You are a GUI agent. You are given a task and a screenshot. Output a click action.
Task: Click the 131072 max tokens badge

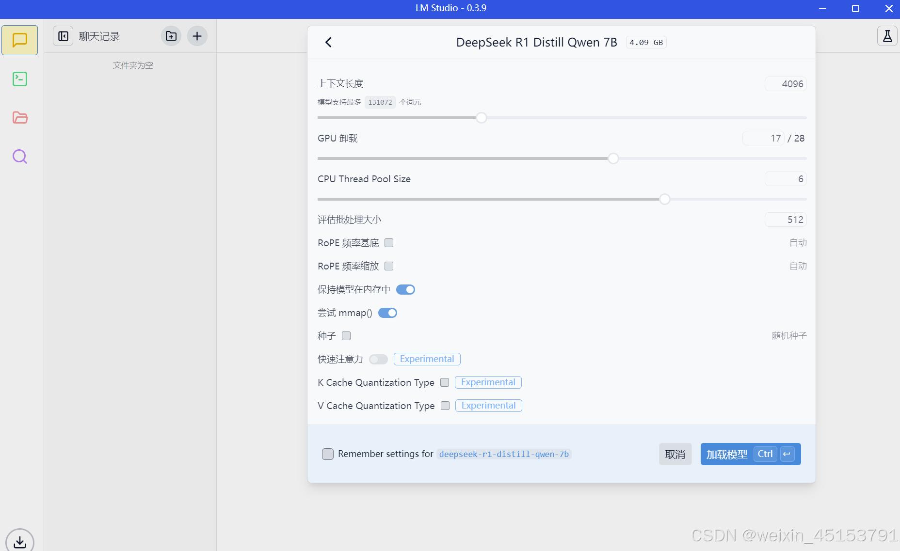tap(380, 102)
